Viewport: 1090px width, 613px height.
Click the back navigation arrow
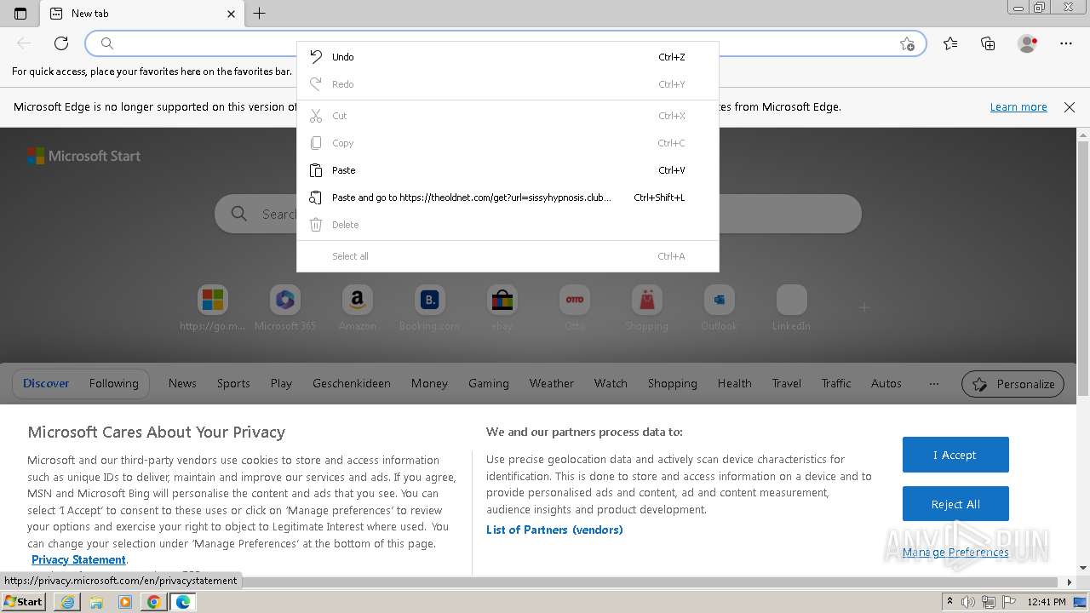point(24,43)
